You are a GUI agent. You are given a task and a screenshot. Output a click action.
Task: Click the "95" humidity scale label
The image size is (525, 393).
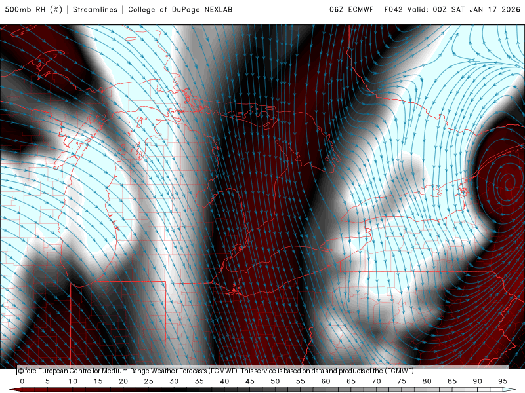click(503, 381)
